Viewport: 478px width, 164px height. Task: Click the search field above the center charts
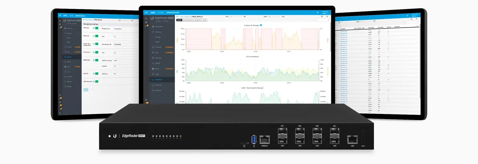click(x=321, y=20)
